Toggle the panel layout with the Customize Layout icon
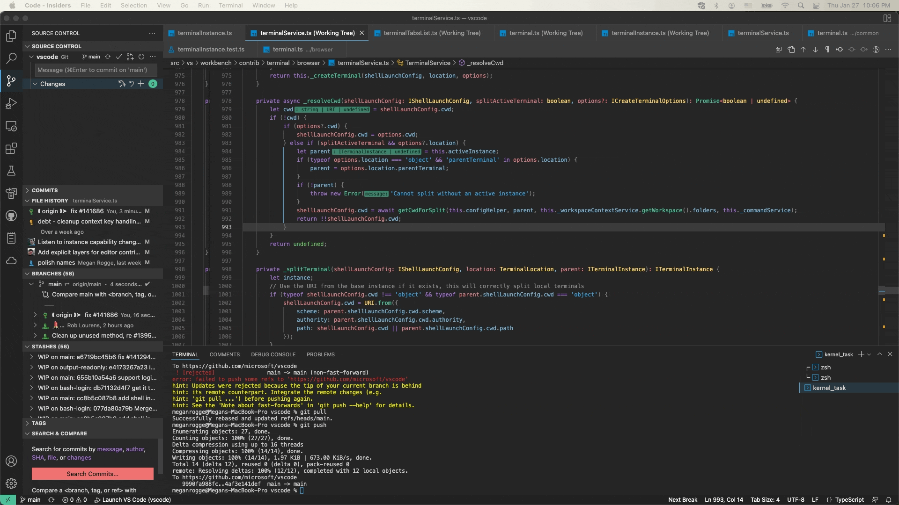This screenshot has width=899, height=505. 887,18
